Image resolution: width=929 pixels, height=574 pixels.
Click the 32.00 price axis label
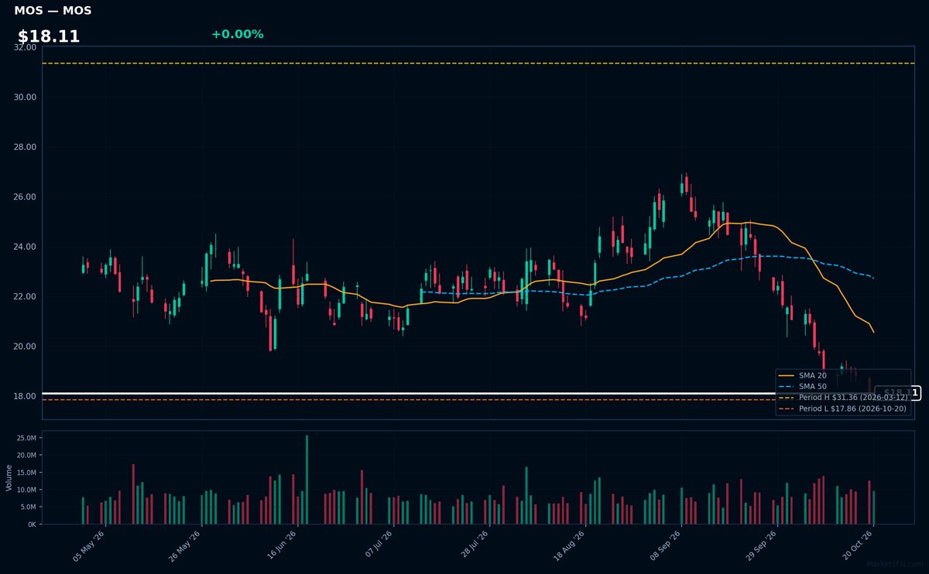pyautogui.click(x=26, y=47)
